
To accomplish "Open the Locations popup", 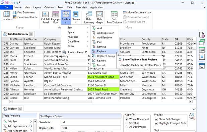I will pos(7,16).
